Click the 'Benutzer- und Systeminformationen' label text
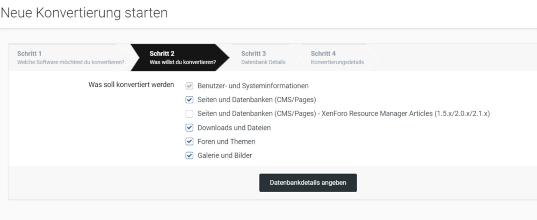 pyautogui.click(x=253, y=86)
